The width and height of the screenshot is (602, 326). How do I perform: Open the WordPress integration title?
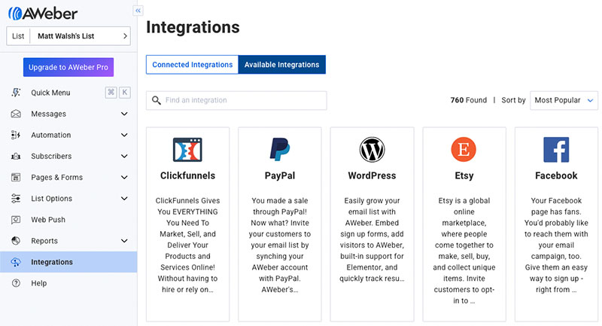372,175
